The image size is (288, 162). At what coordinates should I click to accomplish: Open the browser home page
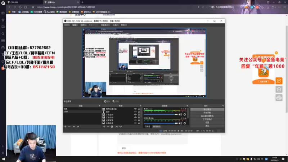[x=26, y=7]
